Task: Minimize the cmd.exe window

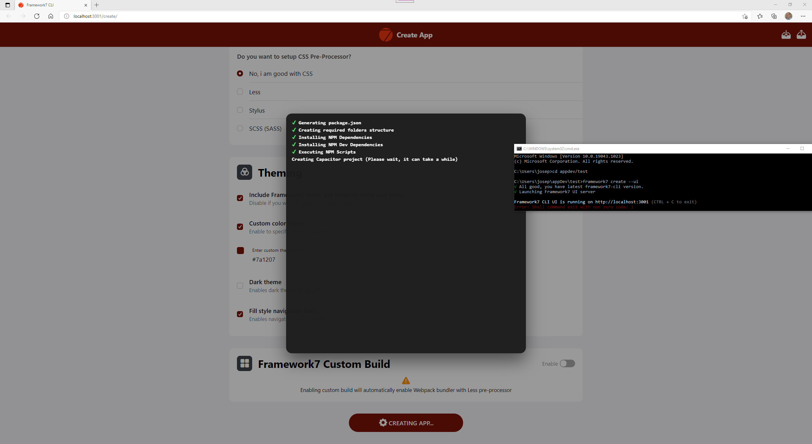Action: click(x=788, y=149)
